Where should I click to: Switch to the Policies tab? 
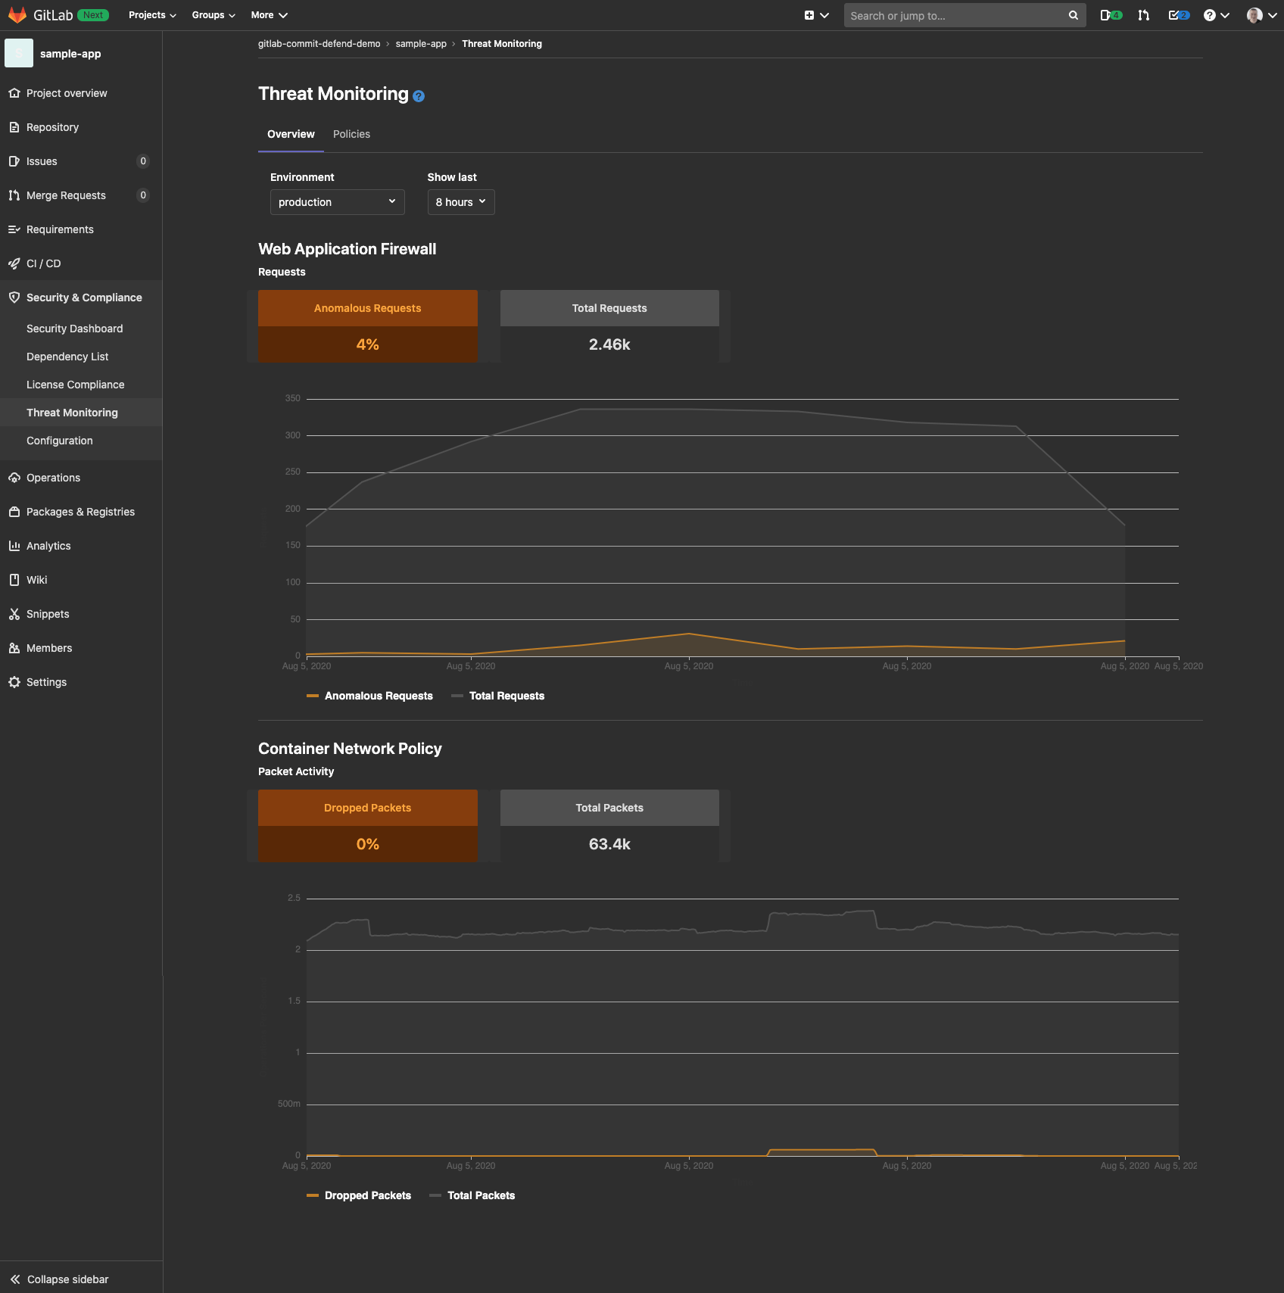click(351, 134)
